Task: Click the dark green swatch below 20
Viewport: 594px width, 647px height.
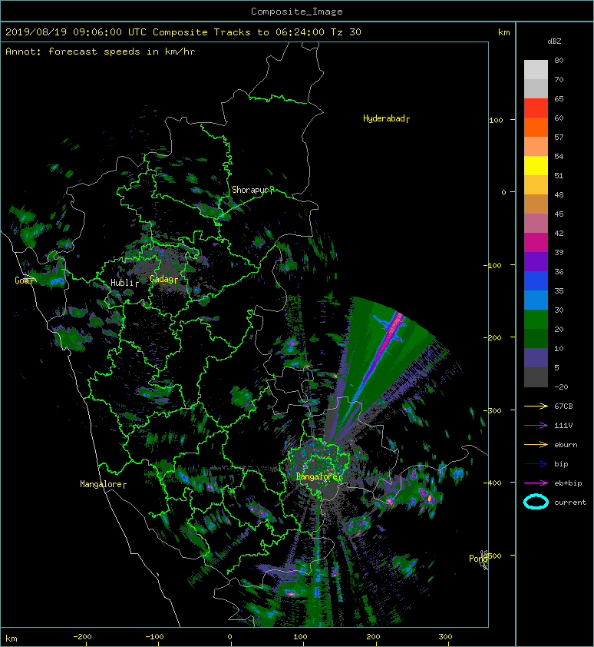Action: point(536,338)
